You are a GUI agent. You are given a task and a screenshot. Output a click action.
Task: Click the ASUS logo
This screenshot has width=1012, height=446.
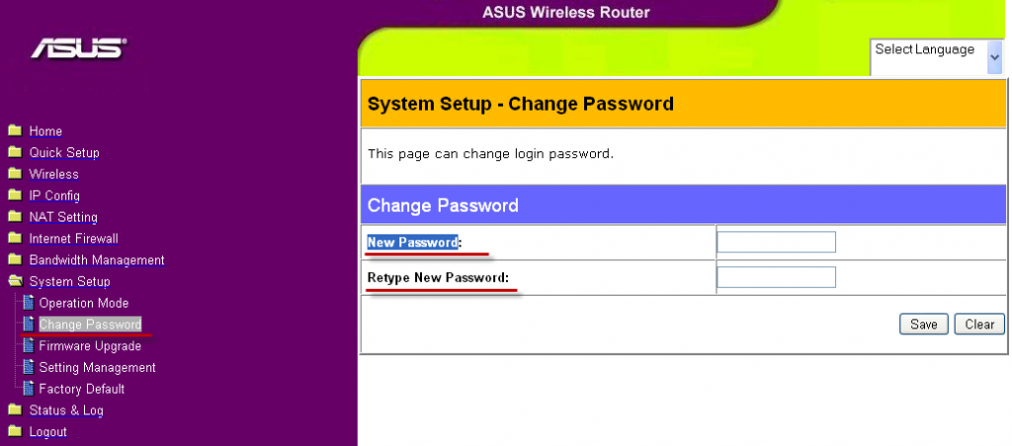[78, 48]
